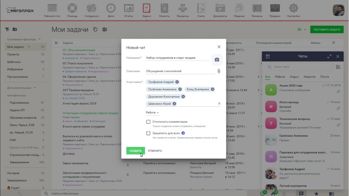Switch to the Почта chat tab
Screen dimensions: 349x196
pyautogui.click(x=324, y=77)
